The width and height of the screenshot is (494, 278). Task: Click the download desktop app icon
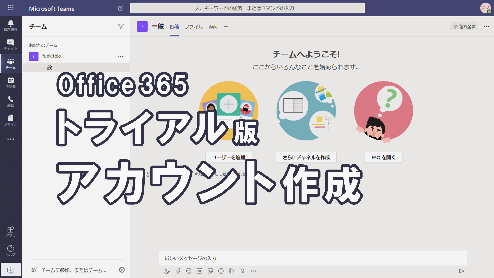coord(11,270)
